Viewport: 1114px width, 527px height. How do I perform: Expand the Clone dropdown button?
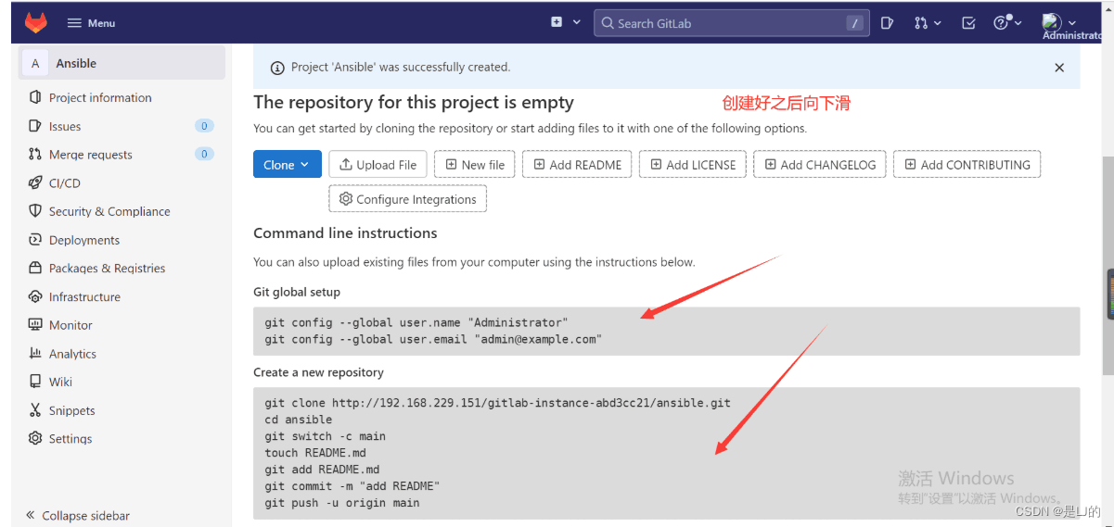click(x=288, y=165)
